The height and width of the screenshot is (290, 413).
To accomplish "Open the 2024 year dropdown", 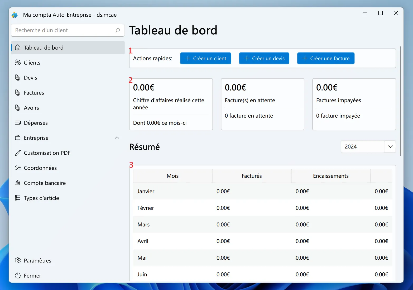I will coord(363,146).
